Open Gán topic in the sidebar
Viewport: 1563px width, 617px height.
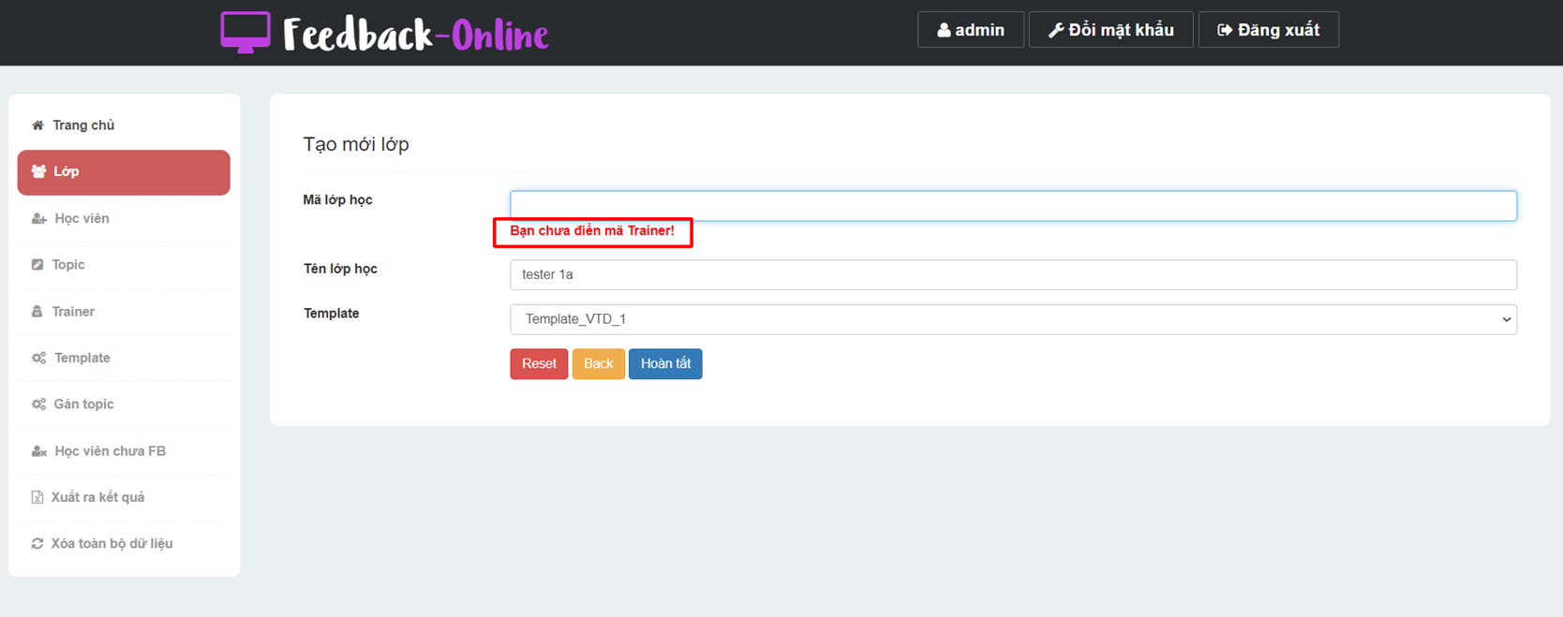pyautogui.click(x=124, y=404)
